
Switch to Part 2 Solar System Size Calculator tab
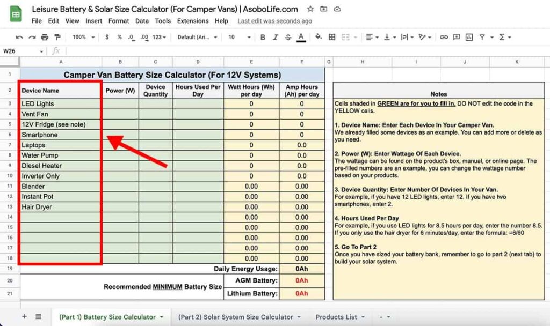click(x=235, y=317)
